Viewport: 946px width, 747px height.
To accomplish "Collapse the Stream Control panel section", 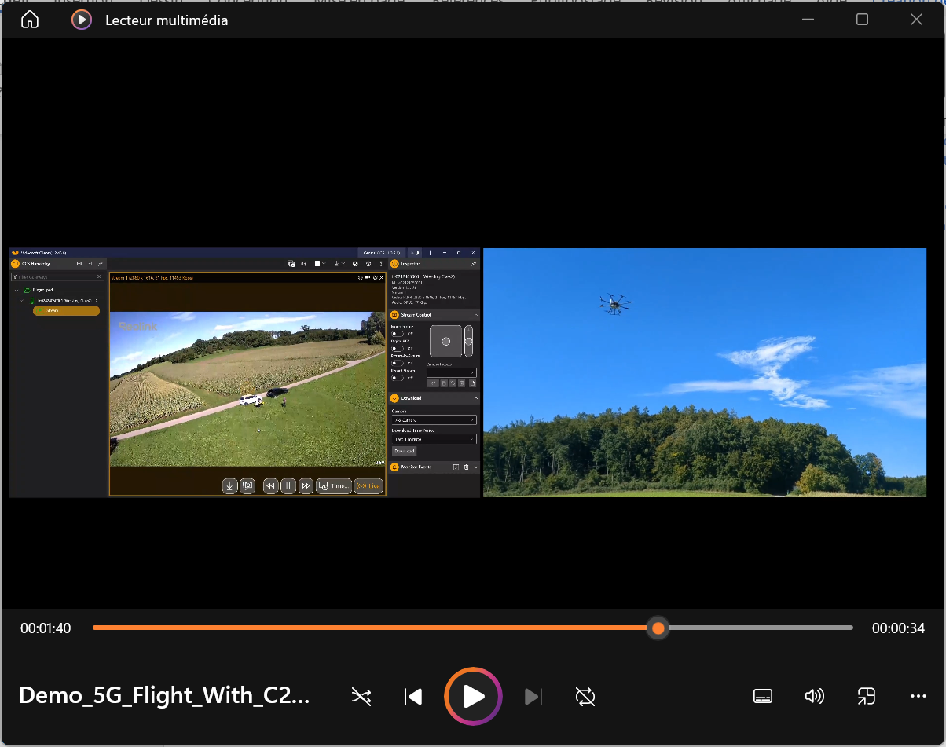I will point(475,315).
